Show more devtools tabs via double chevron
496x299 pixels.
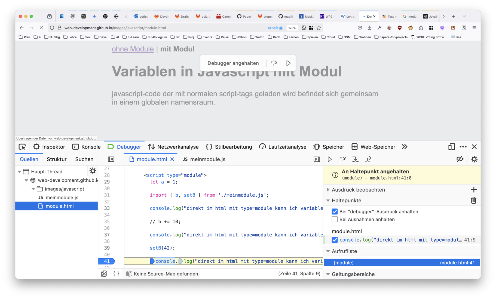point(405,147)
